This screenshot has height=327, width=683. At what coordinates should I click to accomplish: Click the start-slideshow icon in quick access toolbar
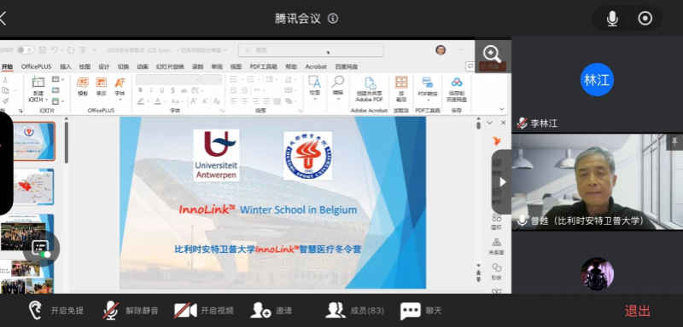tap(83, 50)
